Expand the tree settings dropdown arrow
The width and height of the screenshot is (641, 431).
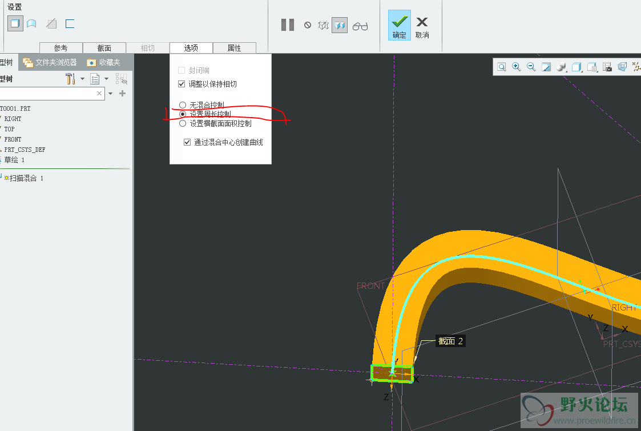click(82, 79)
